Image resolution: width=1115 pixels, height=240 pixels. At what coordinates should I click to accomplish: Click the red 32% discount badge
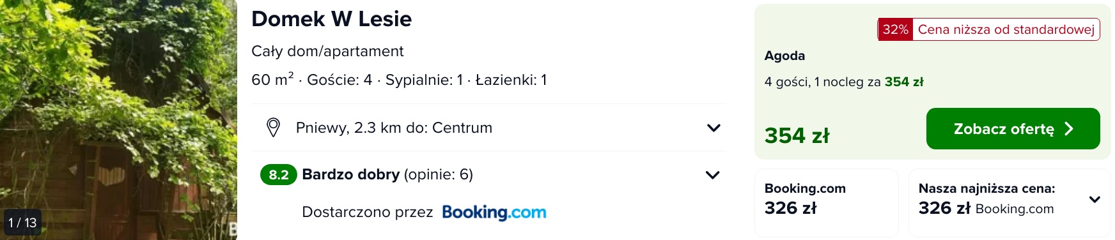pyautogui.click(x=895, y=29)
